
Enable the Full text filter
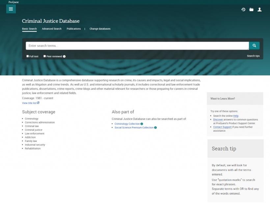[x=28, y=56]
